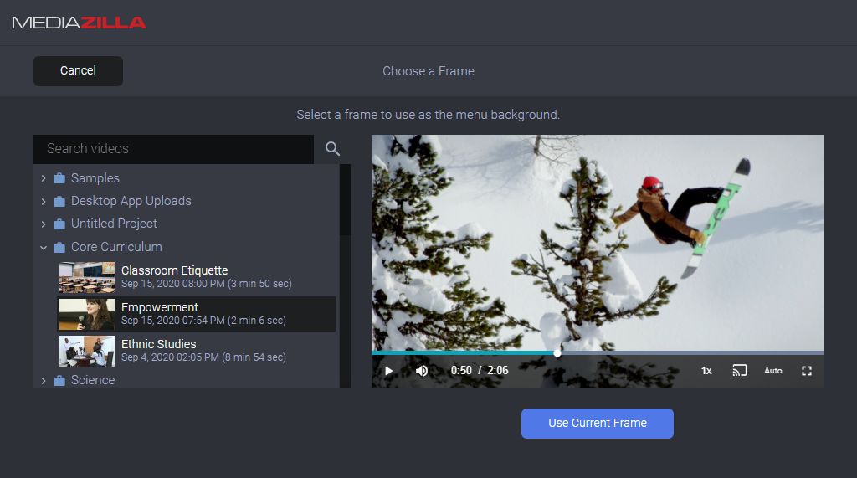Click the Desktop App Uploads folder icon
This screenshot has height=478, width=857.
click(x=59, y=201)
